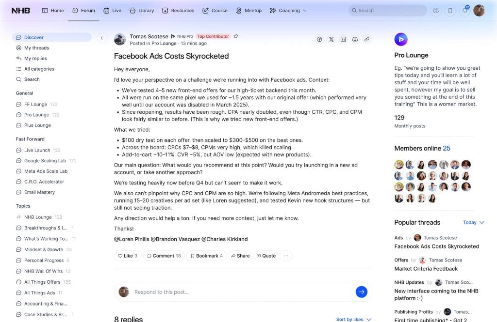Click the Quote button under post

266,256
